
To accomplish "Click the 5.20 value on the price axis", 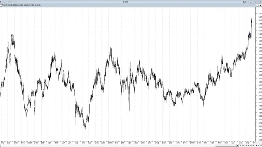I will point(260,20).
